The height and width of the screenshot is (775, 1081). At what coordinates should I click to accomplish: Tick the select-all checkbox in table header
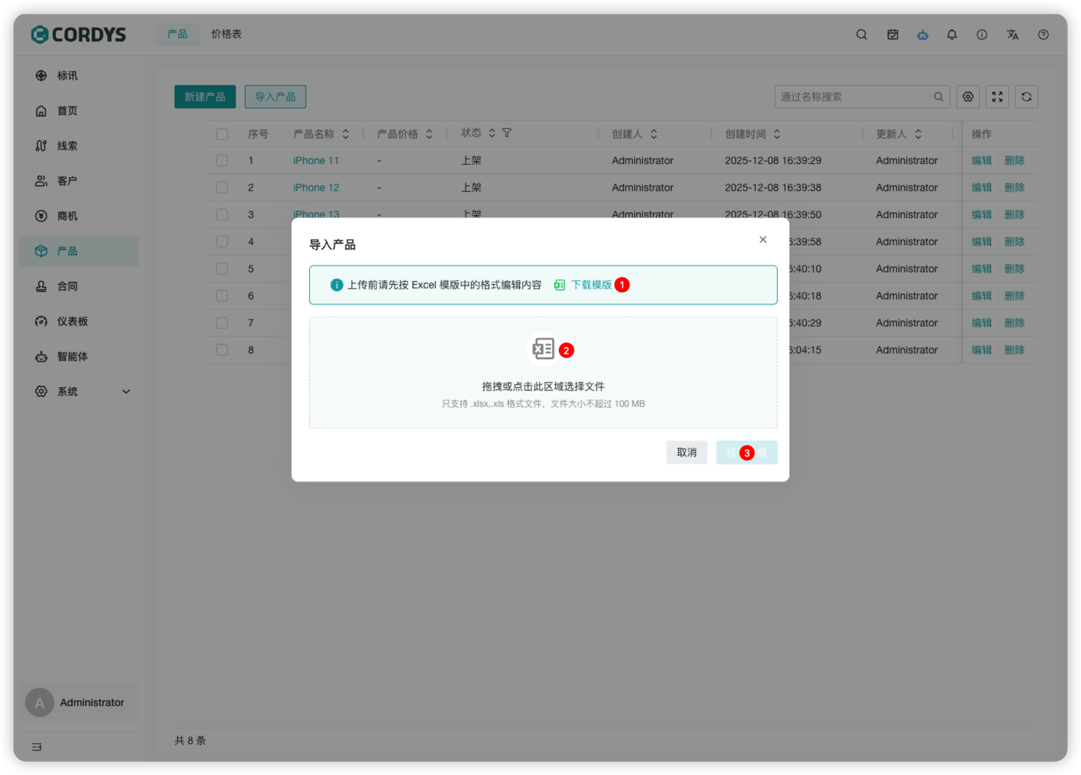coord(222,134)
